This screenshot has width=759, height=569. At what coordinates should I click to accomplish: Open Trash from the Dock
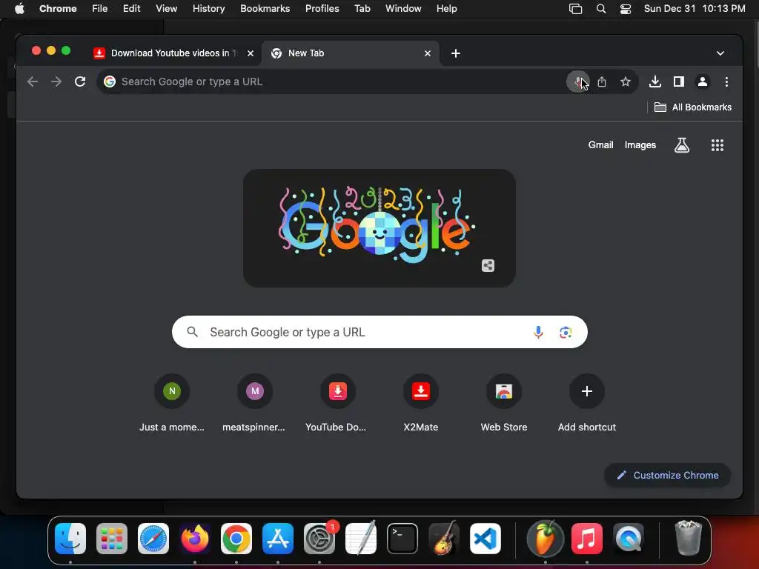point(688,538)
